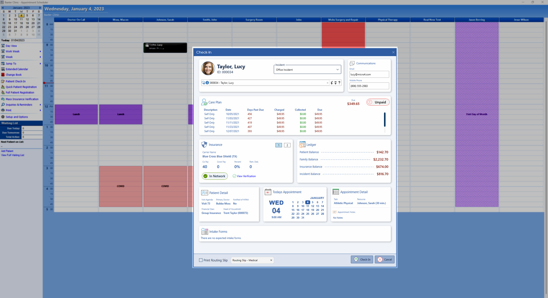Click the Intake Forms icon
Viewport: 548px width, 298px height.
204,231
